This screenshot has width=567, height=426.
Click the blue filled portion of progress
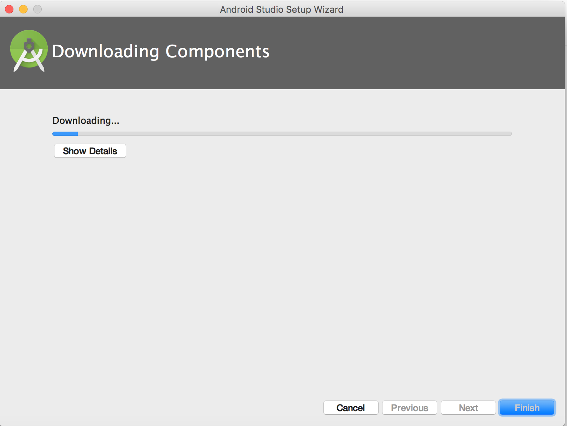(x=65, y=133)
